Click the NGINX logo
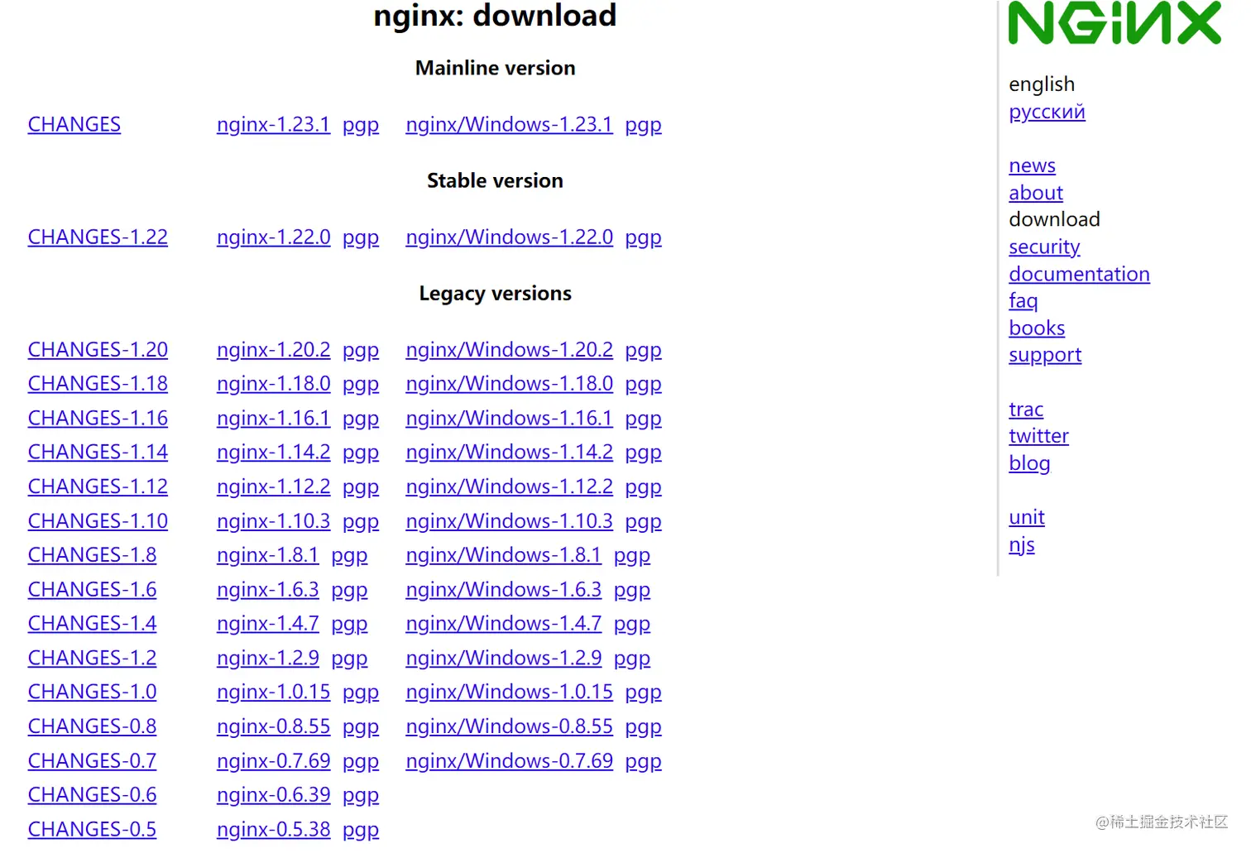The image size is (1251, 853). [1114, 22]
